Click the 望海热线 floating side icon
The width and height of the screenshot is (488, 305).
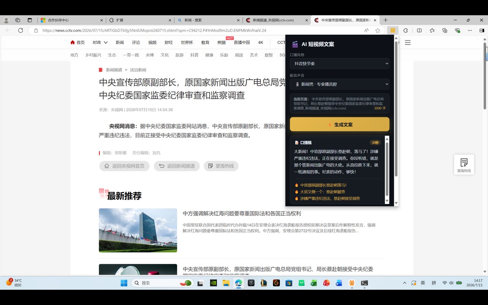click(464, 165)
